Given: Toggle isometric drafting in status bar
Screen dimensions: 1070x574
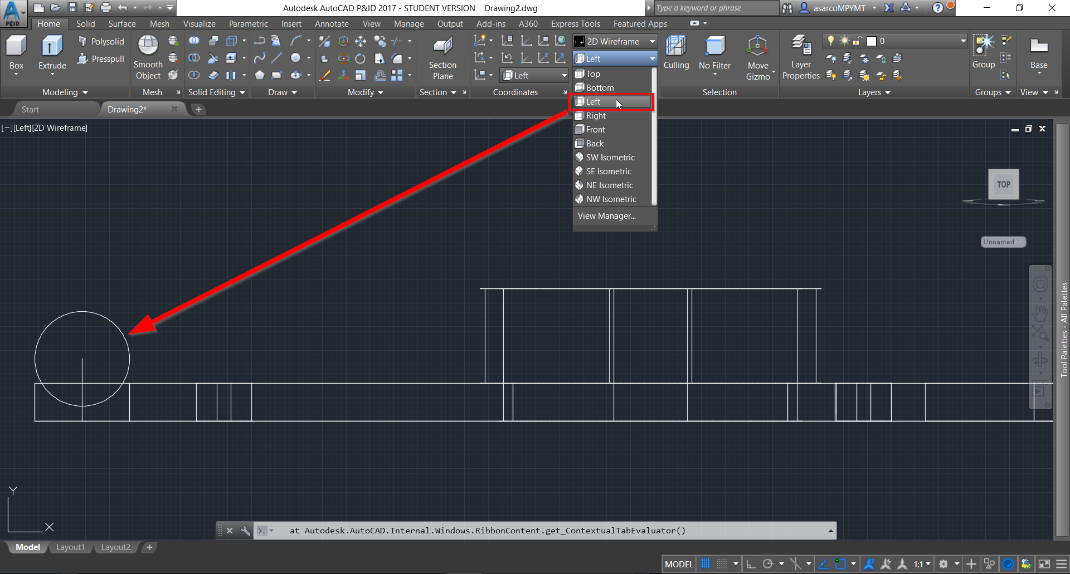Looking at the screenshot, I should click(795, 564).
